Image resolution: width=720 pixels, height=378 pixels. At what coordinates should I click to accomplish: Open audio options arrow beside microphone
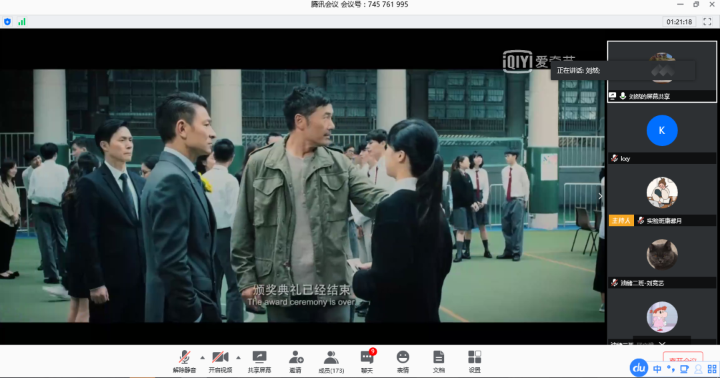202,357
